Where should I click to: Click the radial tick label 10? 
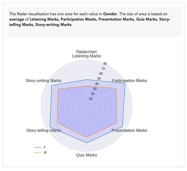pyautogui.click(x=91, y=99)
